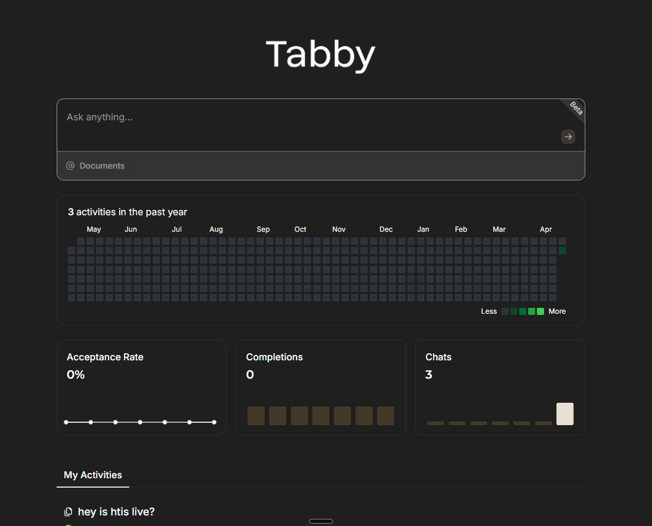
Task: Click the brightest square next to More
Action: pyautogui.click(x=540, y=311)
